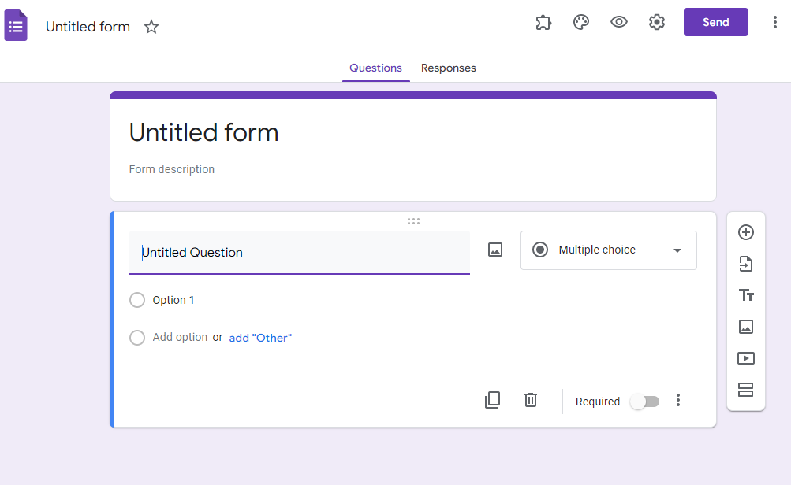Click the Required label text
This screenshot has width=791, height=485.
click(x=598, y=402)
